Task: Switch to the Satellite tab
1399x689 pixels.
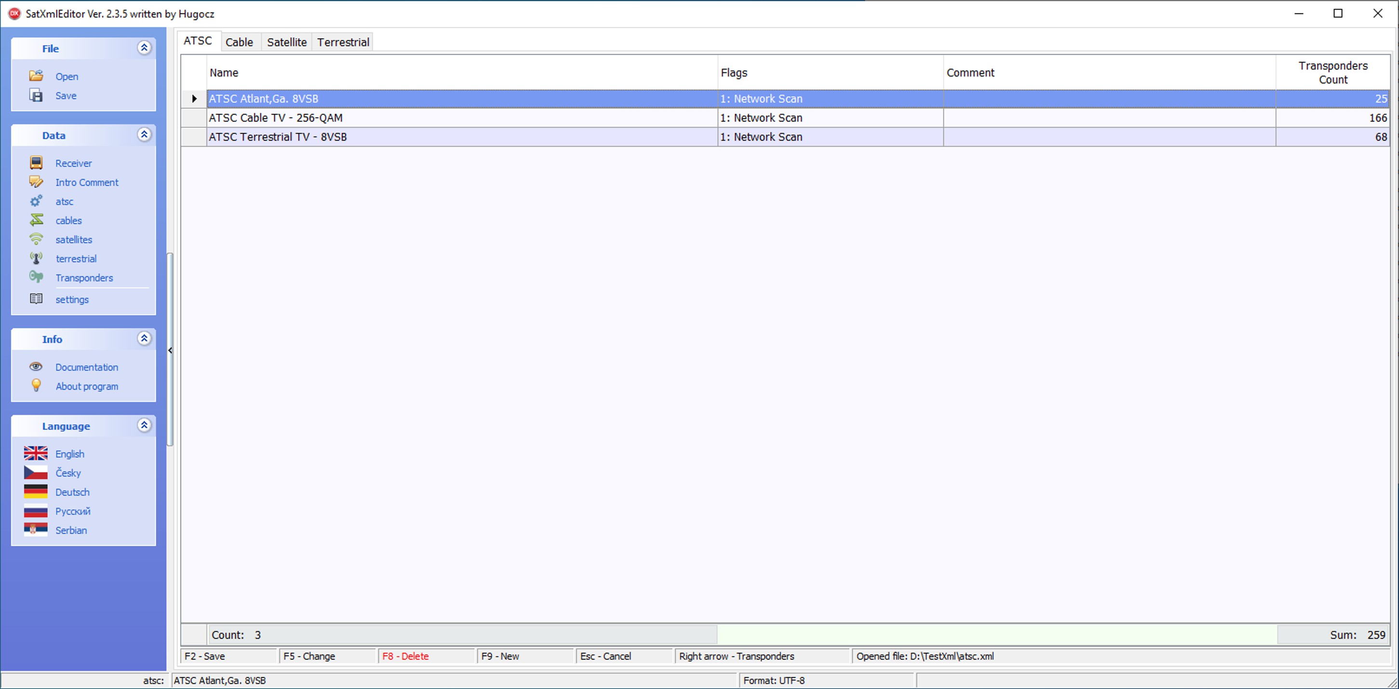Action: (287, 42)
